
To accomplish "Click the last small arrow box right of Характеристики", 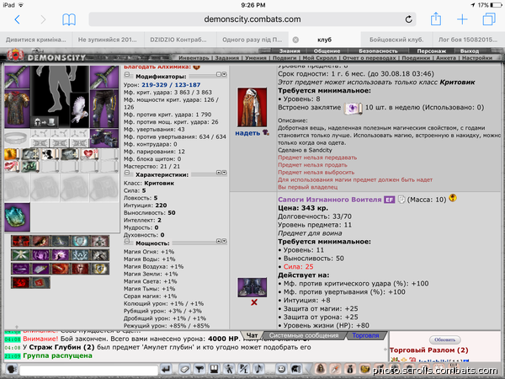I will click(x=224, y=173).
